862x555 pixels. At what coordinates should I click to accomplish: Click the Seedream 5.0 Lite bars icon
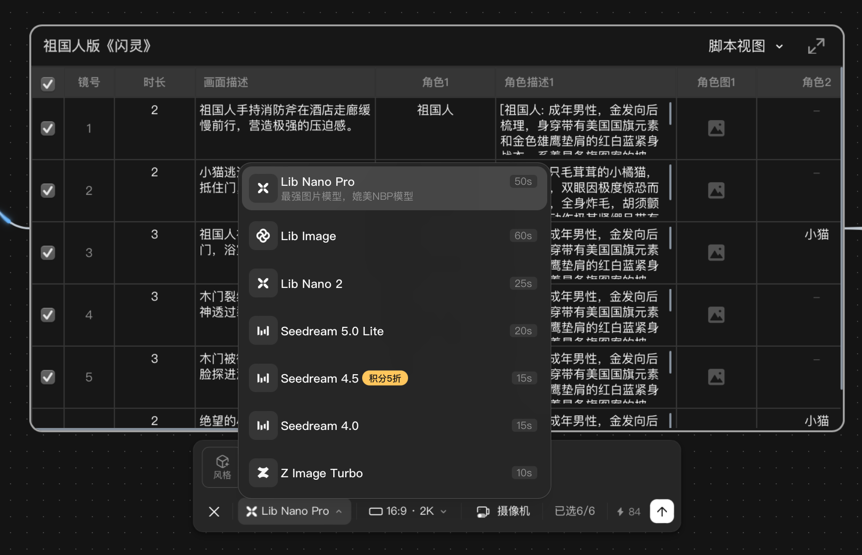[x=263, y=331]
